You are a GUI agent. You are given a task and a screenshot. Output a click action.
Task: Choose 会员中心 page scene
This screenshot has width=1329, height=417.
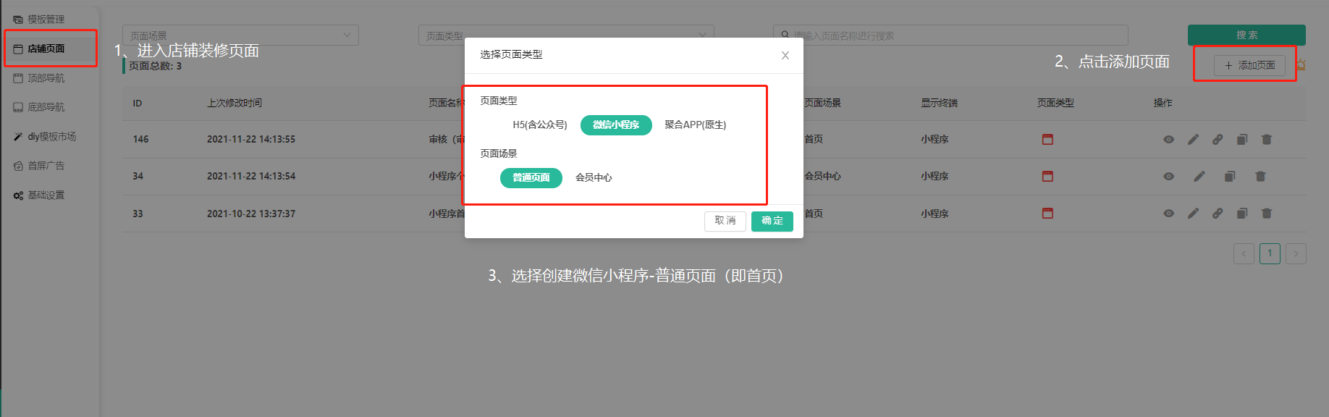594,178
